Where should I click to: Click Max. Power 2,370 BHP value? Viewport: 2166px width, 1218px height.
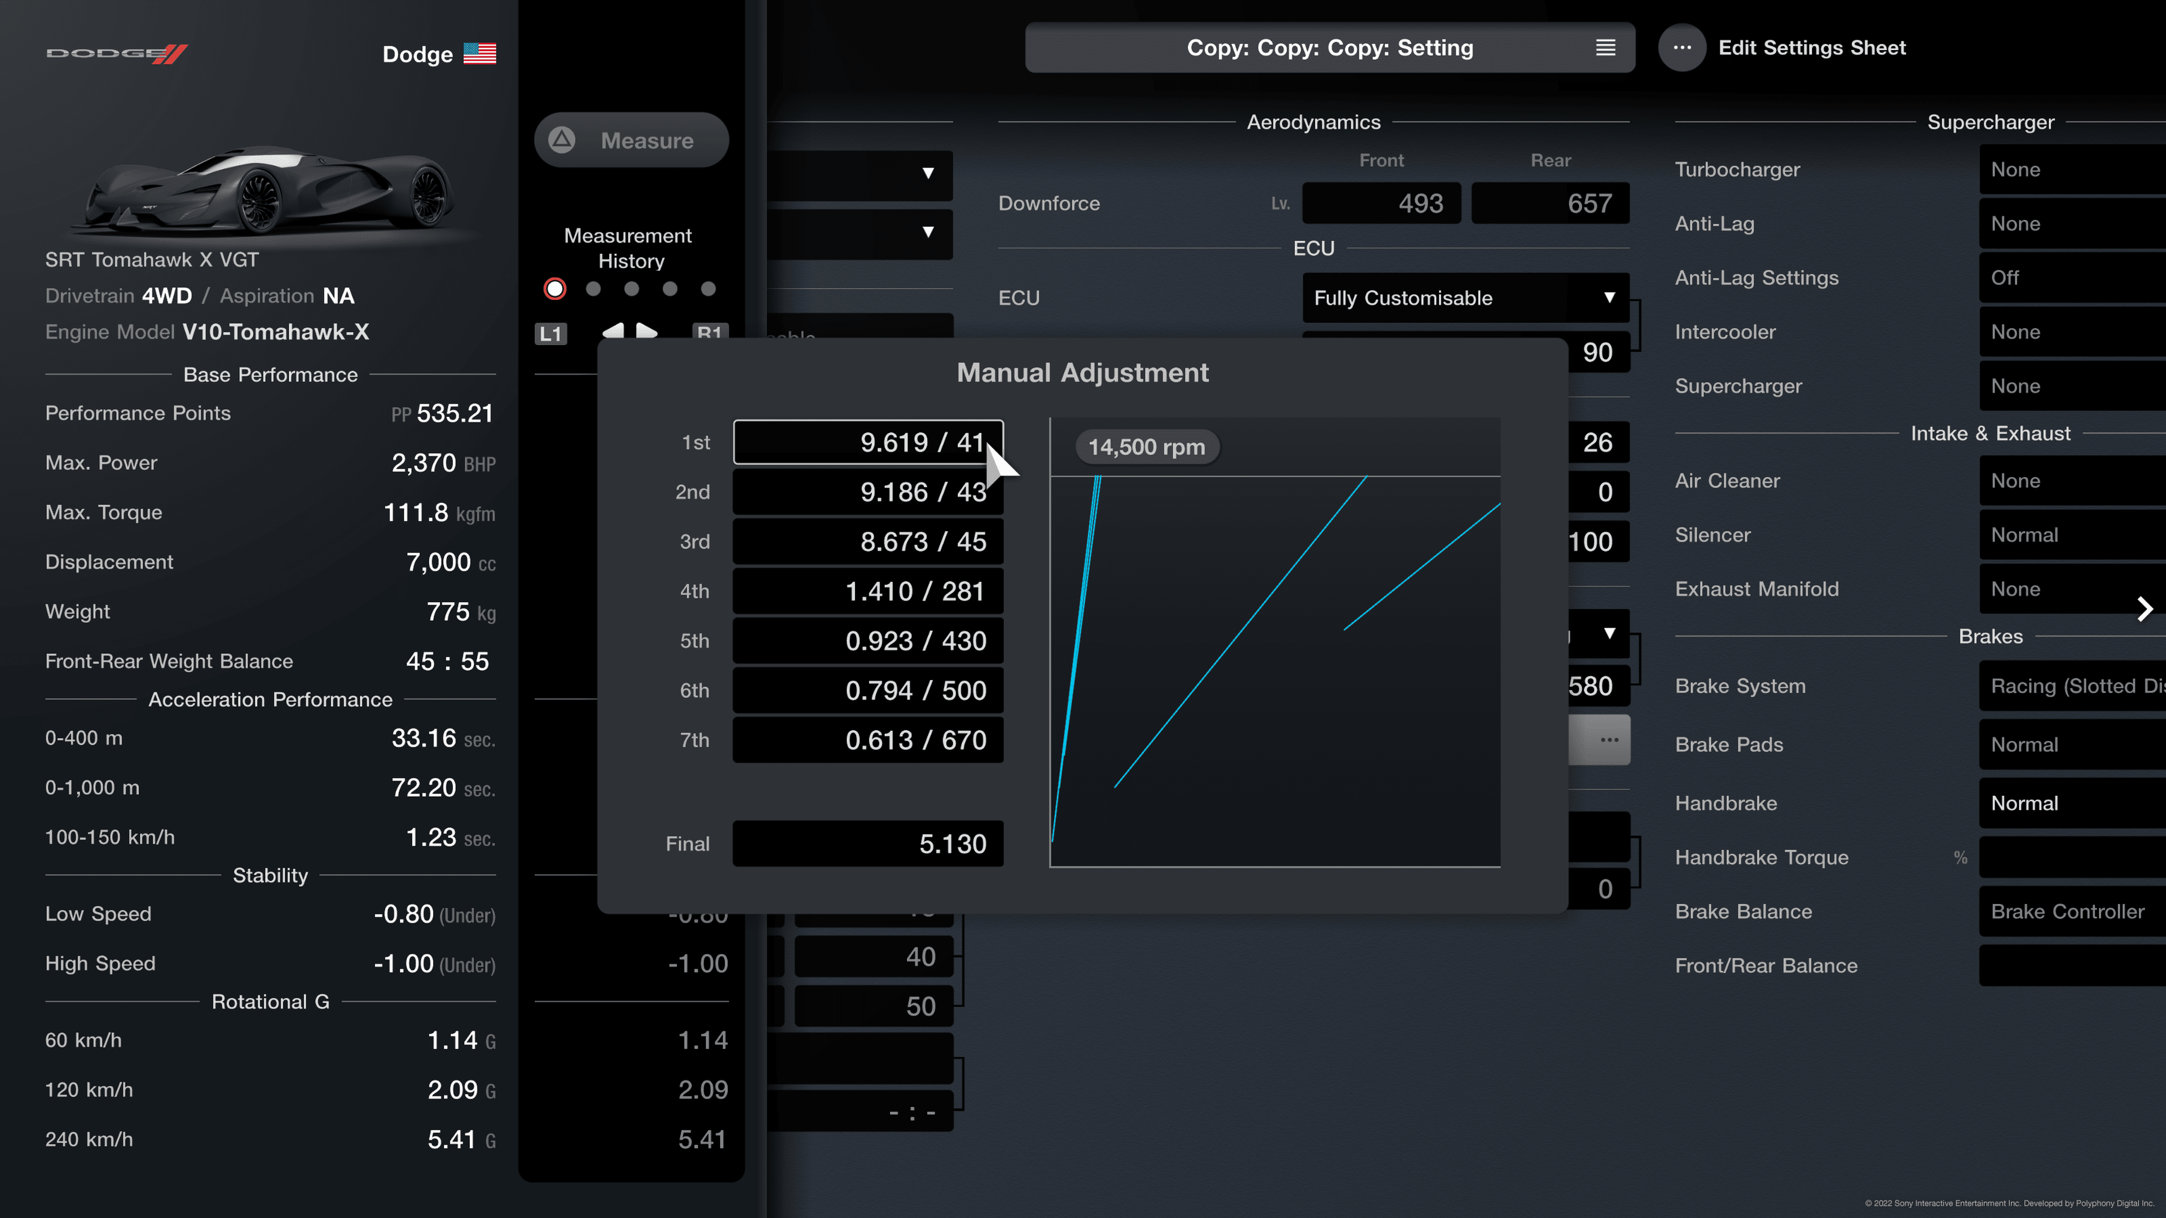pos(443,463)
